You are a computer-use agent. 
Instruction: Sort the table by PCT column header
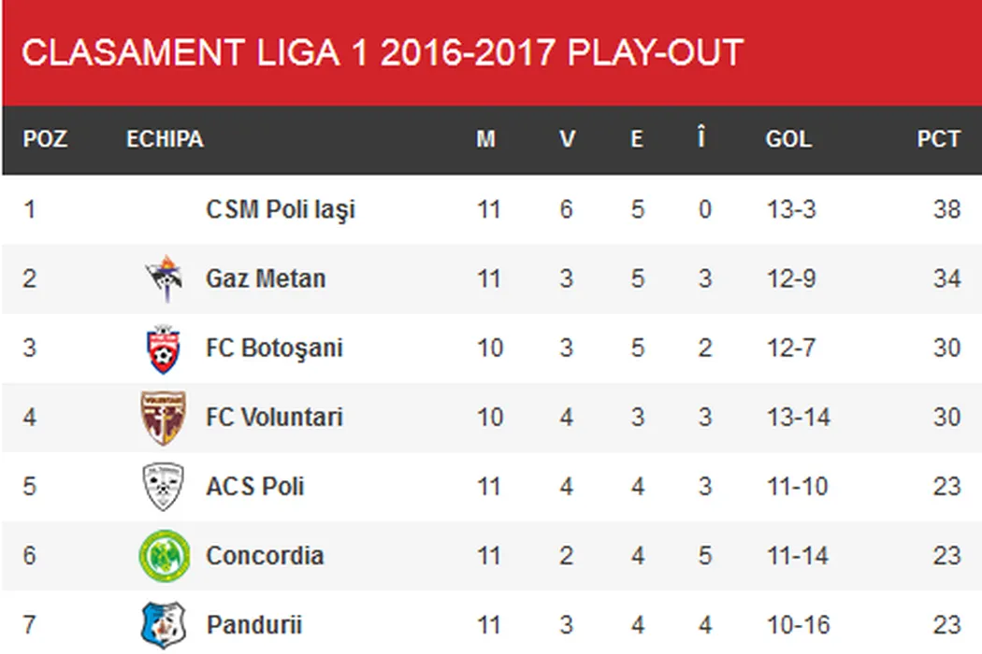[x=938, y=139]
